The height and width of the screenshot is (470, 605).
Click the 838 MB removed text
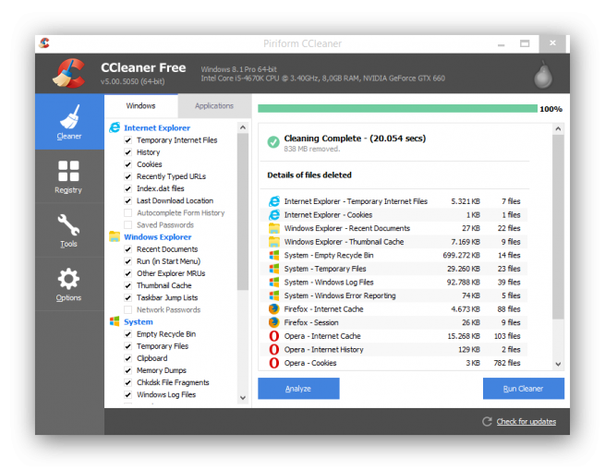pos(312,149)
